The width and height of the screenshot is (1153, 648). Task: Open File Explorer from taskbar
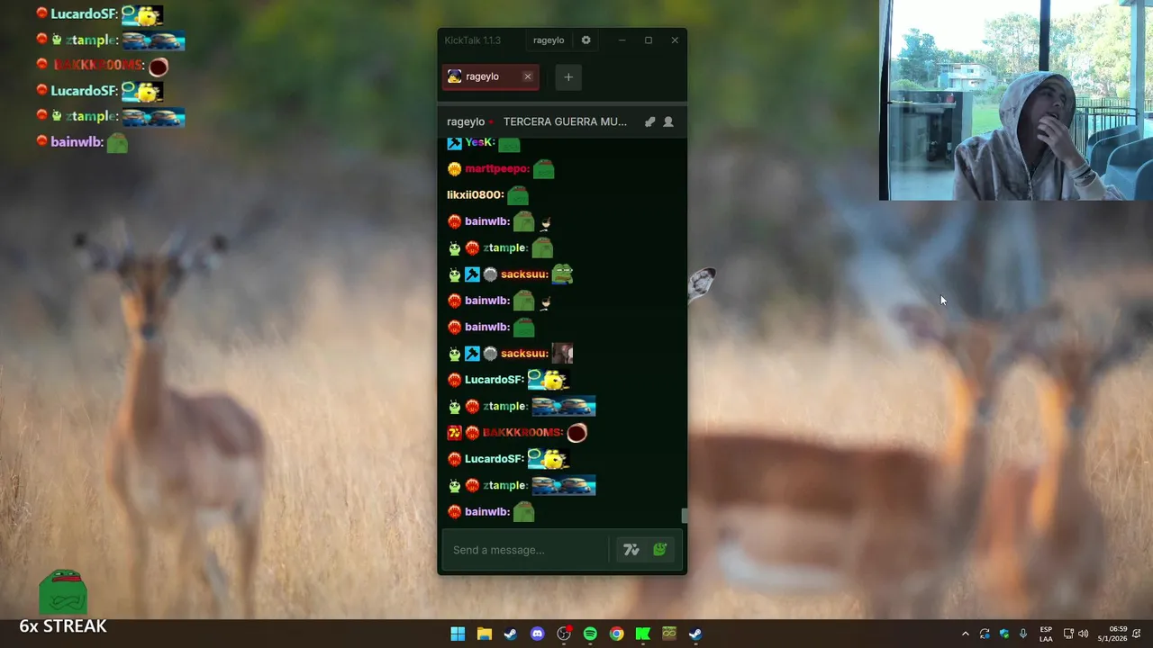[x=485, y=634]
